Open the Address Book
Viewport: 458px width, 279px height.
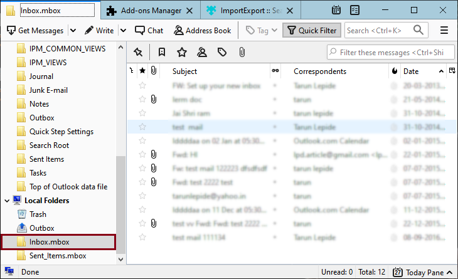pyautogui.click(x=202, y=30)
